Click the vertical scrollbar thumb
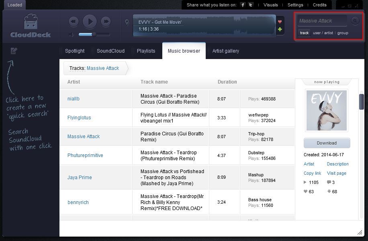Image resolution: width=368 pixels, height=241 pixels. coord(362,102)
